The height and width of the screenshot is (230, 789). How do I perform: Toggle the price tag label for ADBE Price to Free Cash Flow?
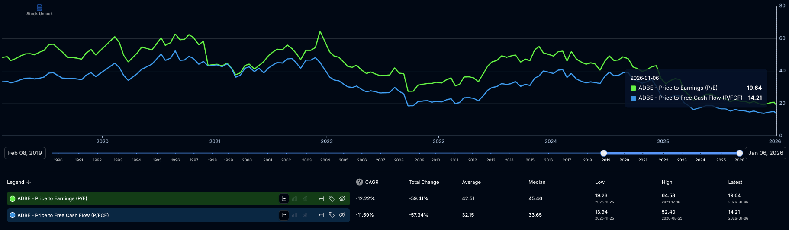332,215
